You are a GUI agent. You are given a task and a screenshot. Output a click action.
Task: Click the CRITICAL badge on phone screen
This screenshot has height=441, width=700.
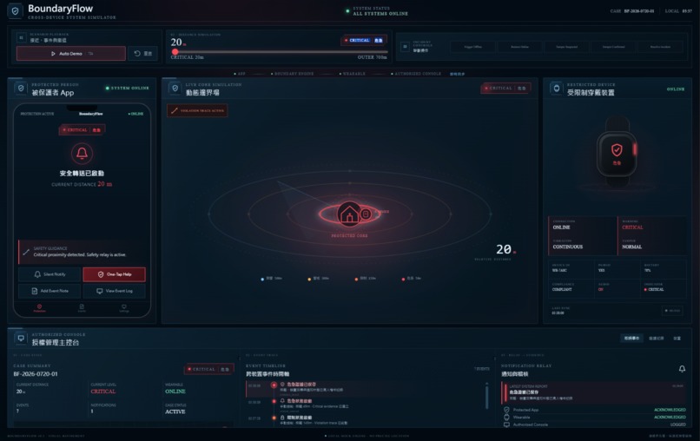(83, 130)
